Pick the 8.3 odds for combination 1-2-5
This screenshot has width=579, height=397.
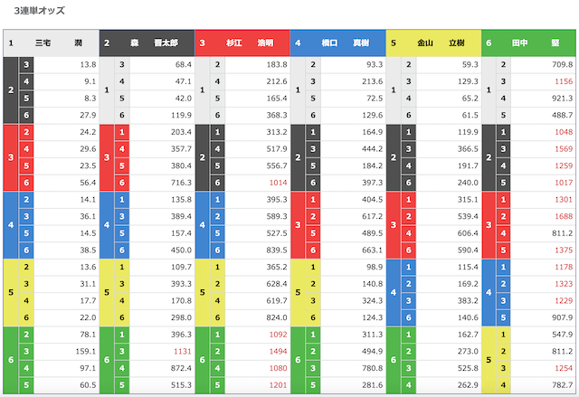88,99
